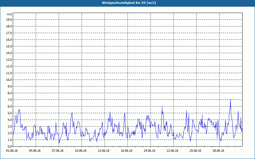Screen dimensions: 255x159
Task: Select the 17,0 y-axis label
Action: coord(9,33)
